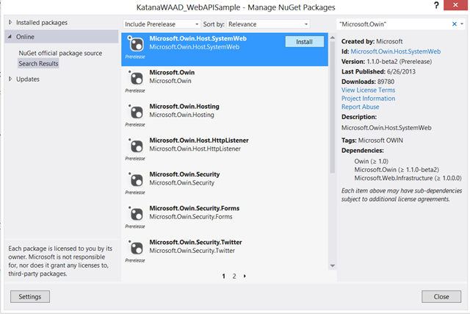Click the Microsoft.Owin.Host.SystemWeb package icon
470x314 pixels.
136,44
